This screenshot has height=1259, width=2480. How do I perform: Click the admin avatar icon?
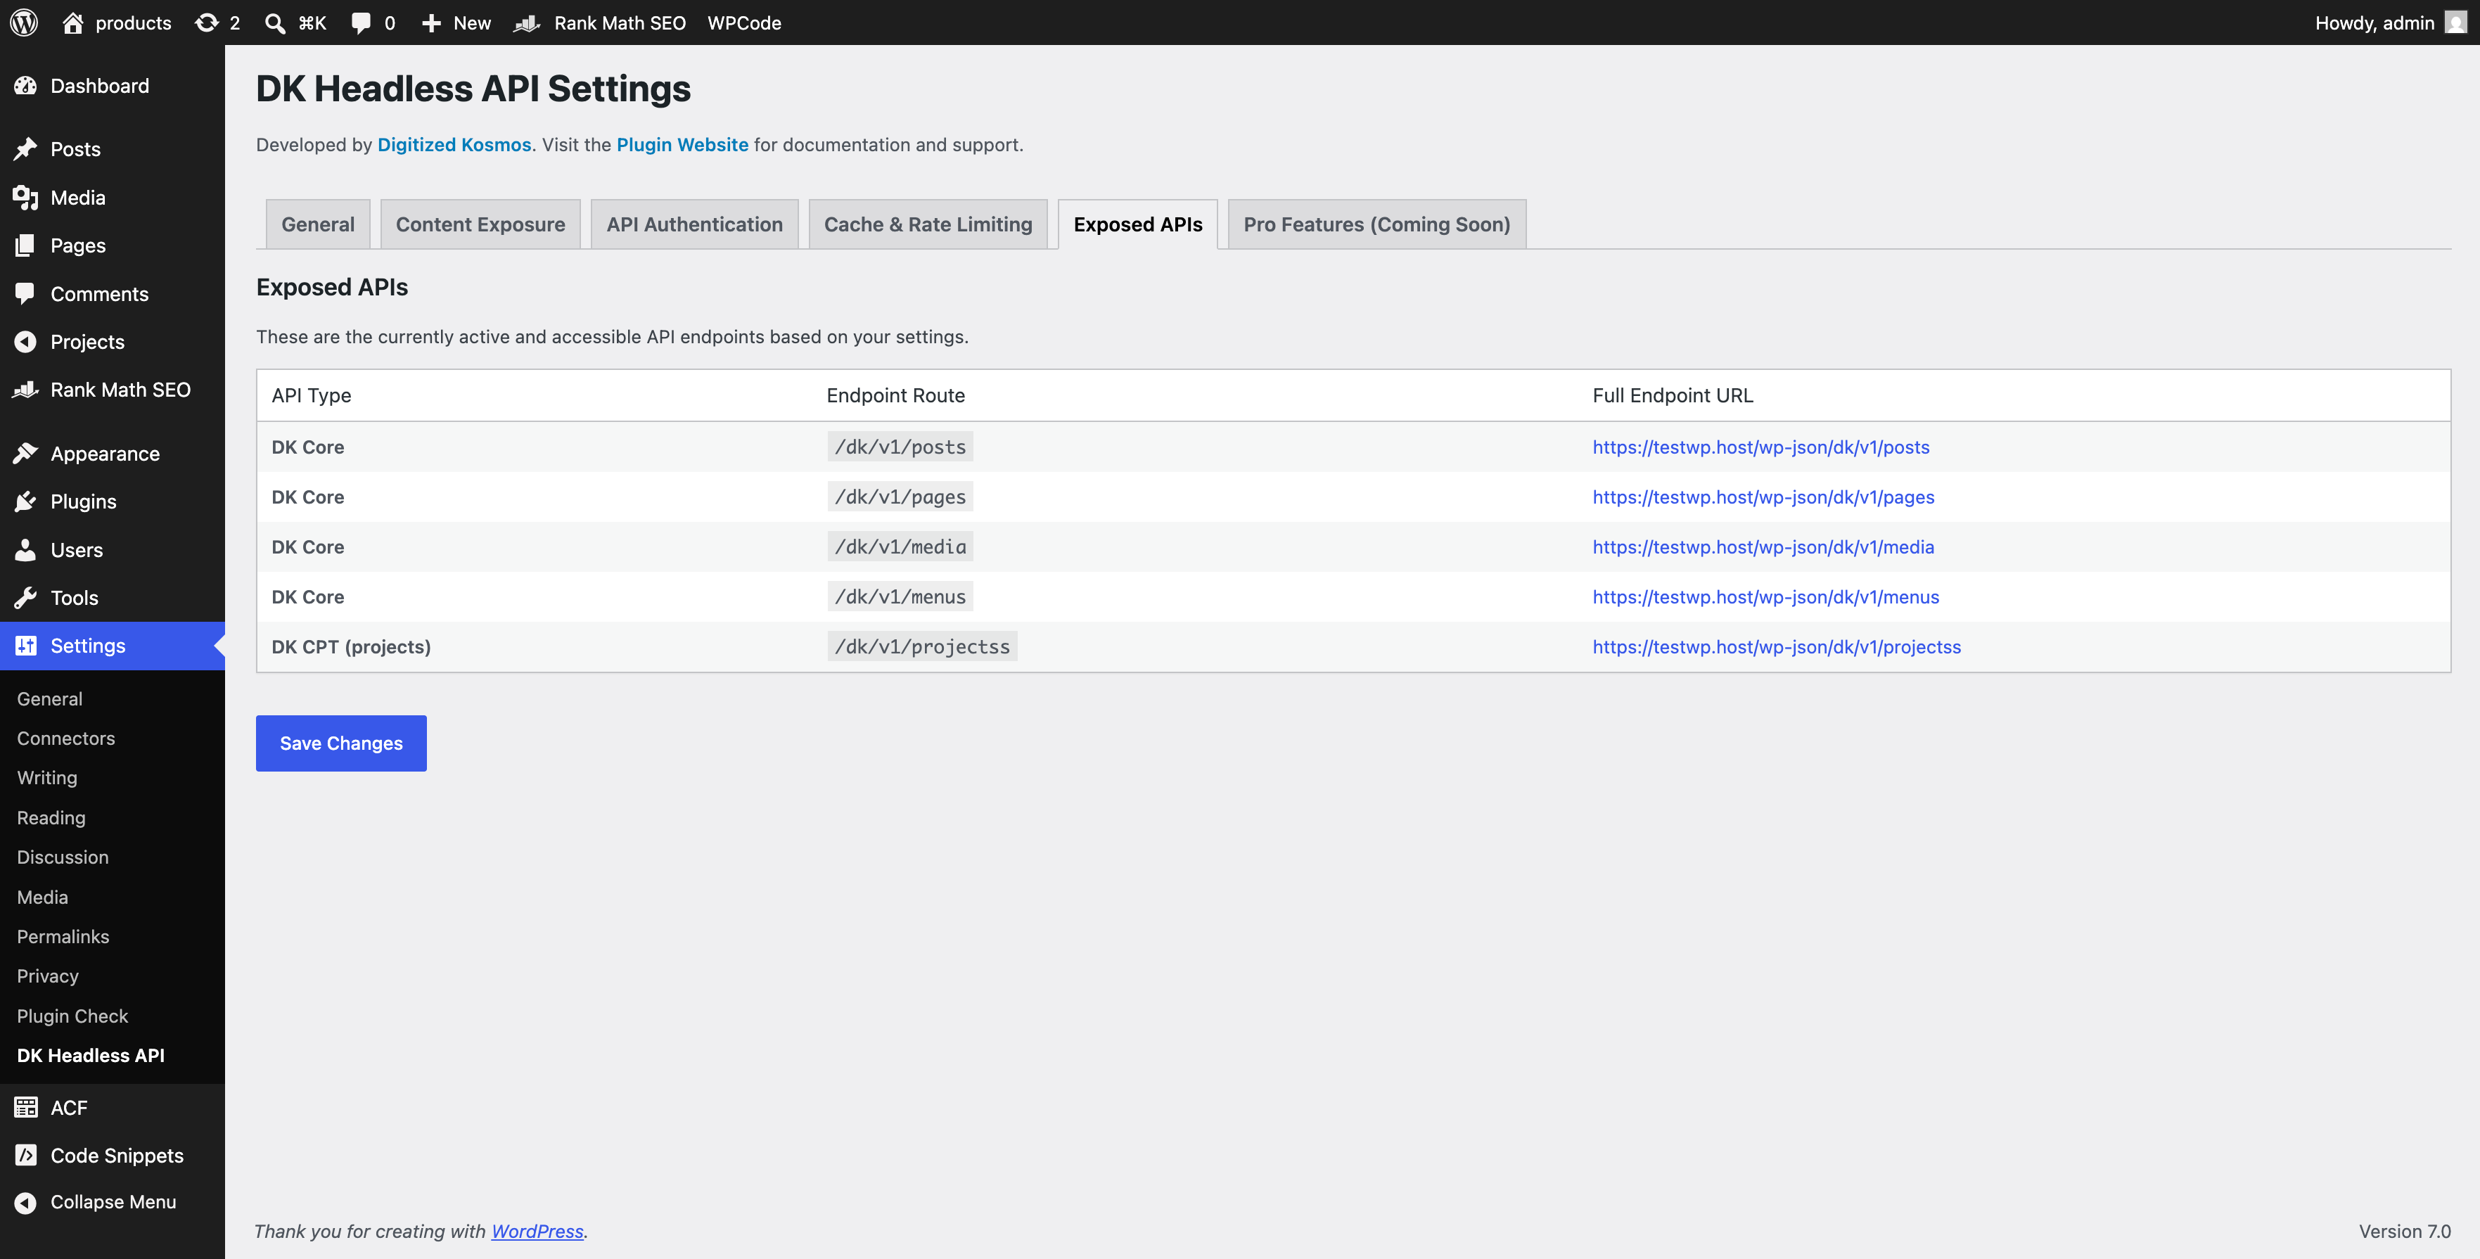pos(2456,22)
